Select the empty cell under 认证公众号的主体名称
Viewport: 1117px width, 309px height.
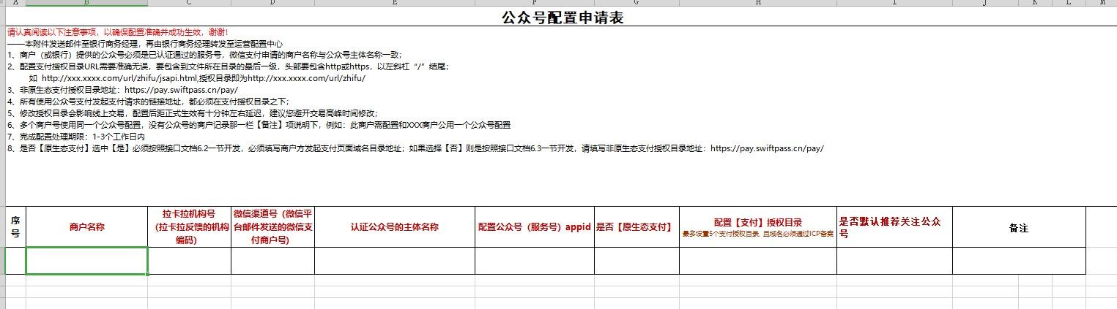coord(394,261)
